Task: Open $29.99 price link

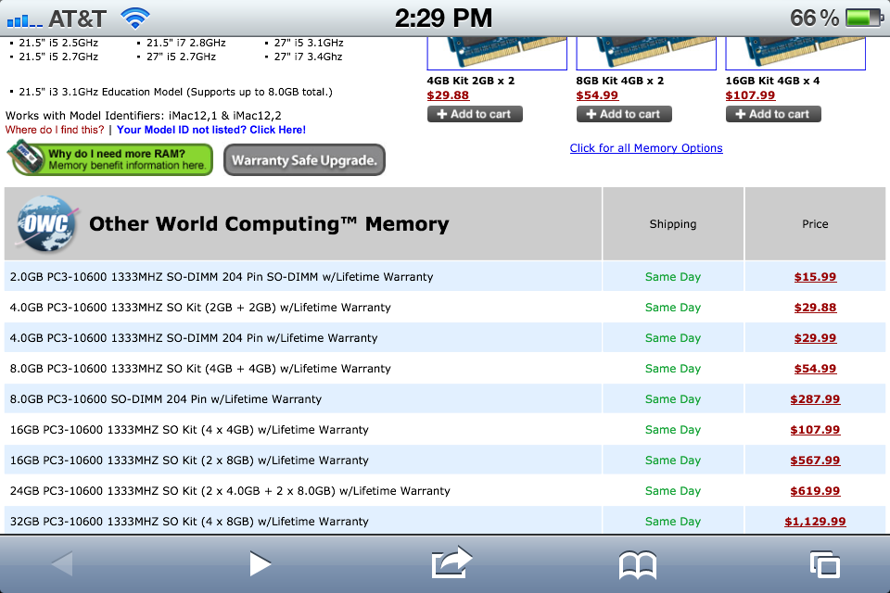Action: 815,338
